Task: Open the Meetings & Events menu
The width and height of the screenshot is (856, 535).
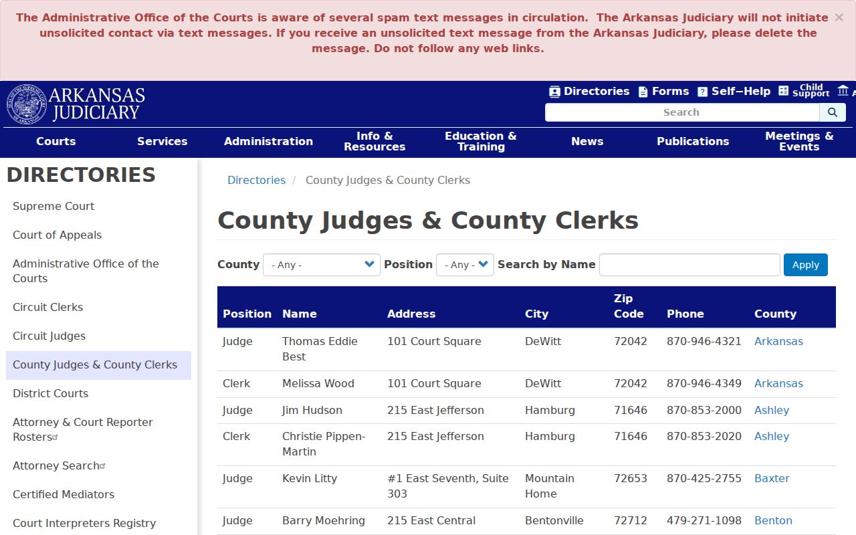Action: coord(799,142)
